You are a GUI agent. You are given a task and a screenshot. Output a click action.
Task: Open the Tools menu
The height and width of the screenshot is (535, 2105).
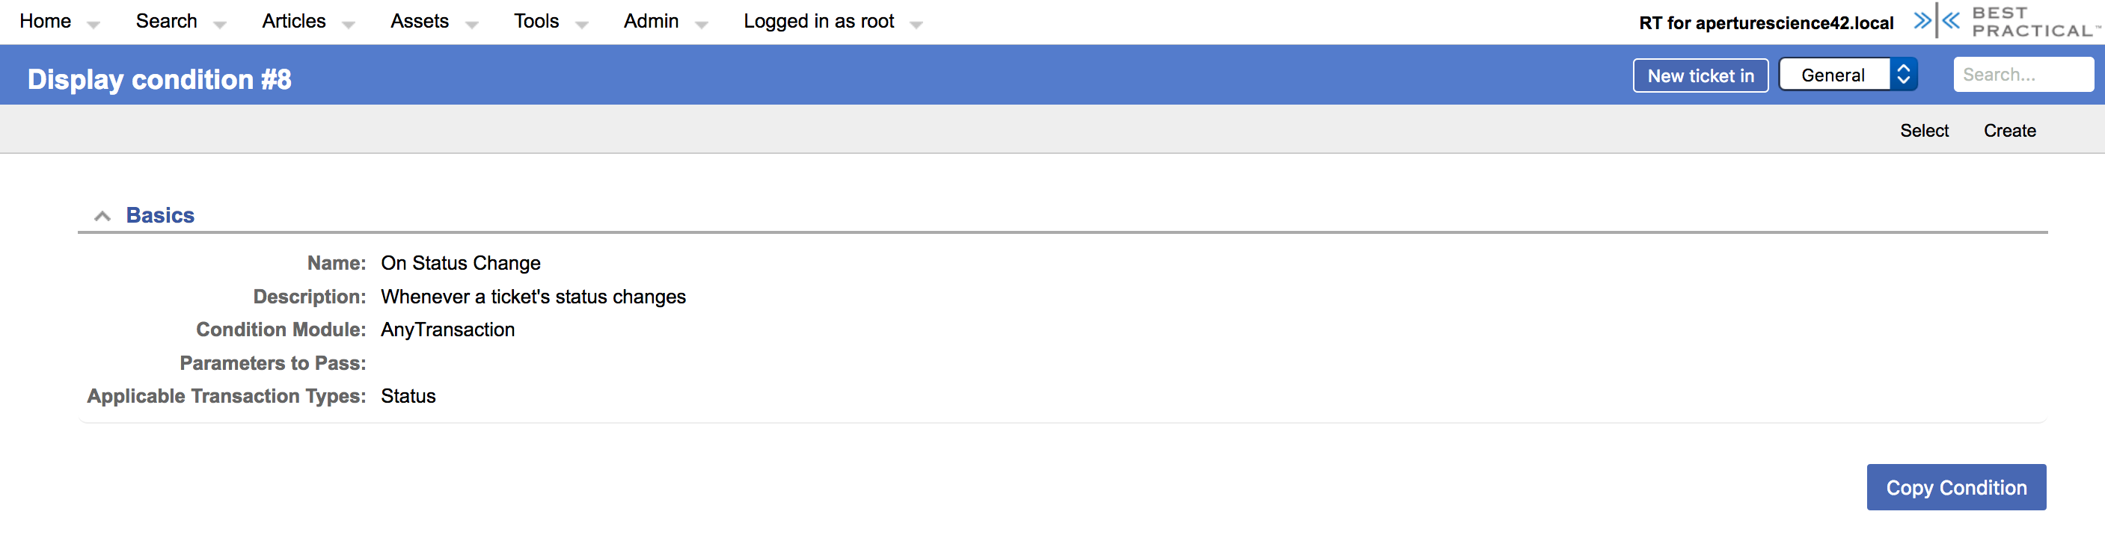[536, 21]
